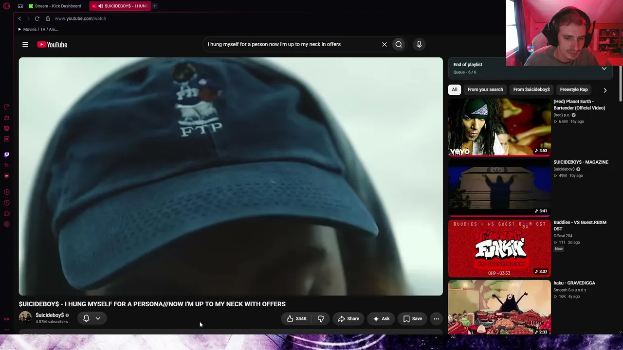The width and height of the screenshot is (623, 350).
Task: Open the YouTube guide hamburger menu
Action: [25, 44]
